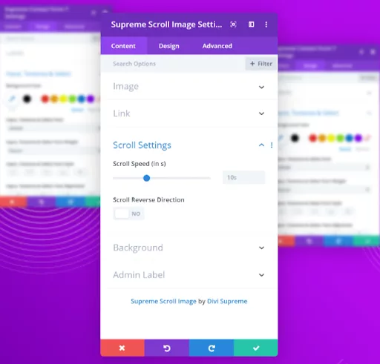Select purple swatch in right background window
The height and width of the screenshot is (364, 380).
click(x=358, y=138)
